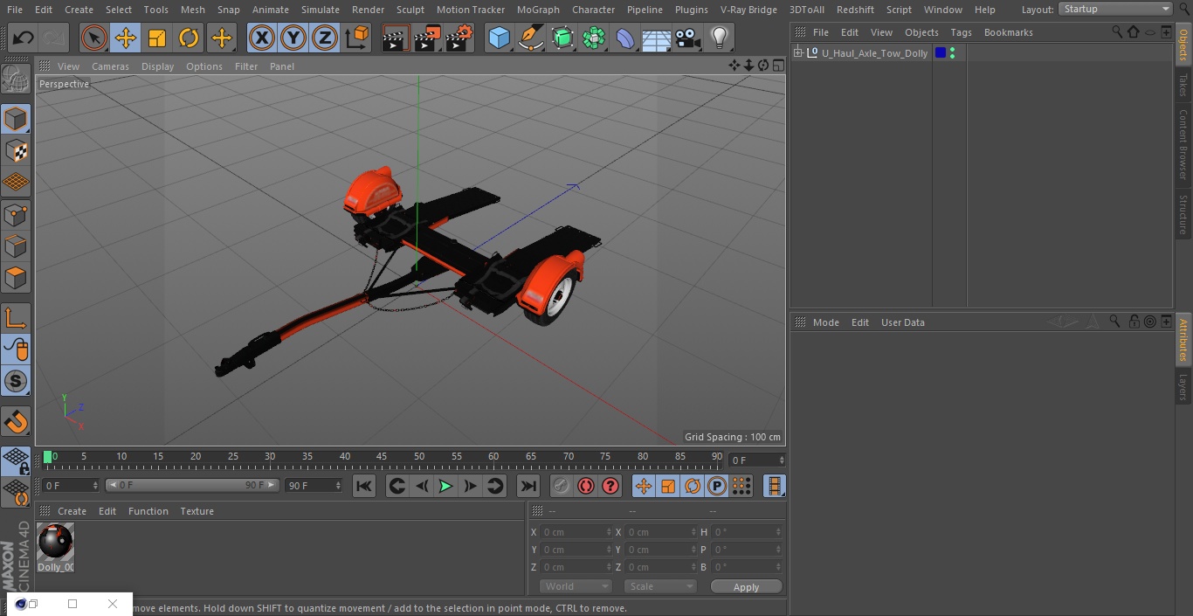The height and width of the screenshot is (616, 1193).
Task: Toggle coordinate system icon
Action: coord(357,38)
